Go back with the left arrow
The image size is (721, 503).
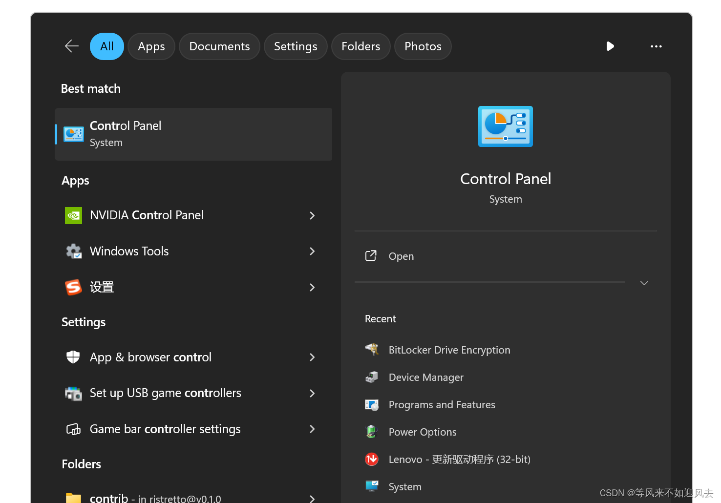[72, 46]
